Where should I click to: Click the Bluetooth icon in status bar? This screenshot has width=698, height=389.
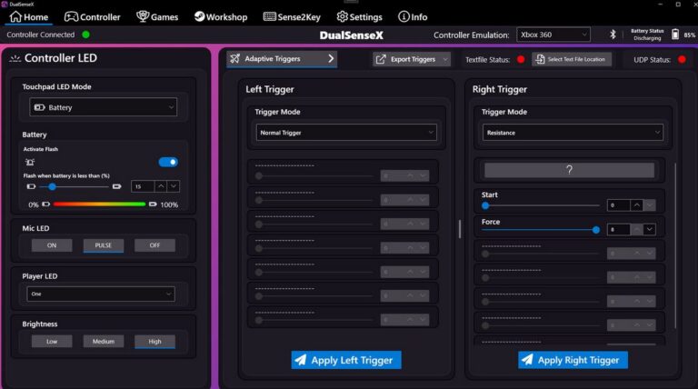(613, 35)
